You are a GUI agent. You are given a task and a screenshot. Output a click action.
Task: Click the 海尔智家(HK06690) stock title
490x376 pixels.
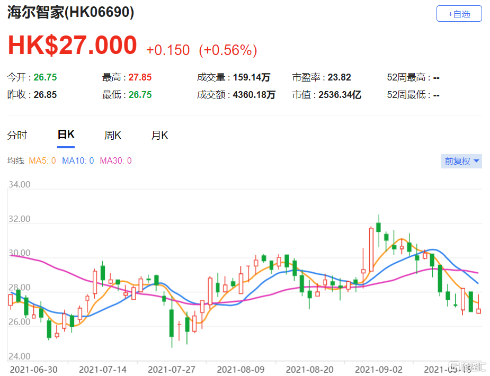(70, 13)
